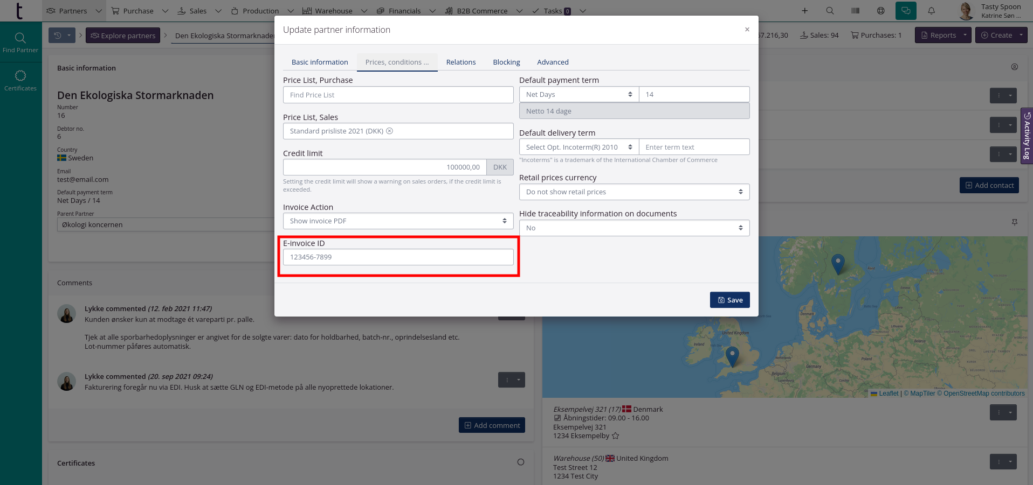Switch to the Basic information tab
This screenshot has width=1033, height=485.
tap(320, 62)
